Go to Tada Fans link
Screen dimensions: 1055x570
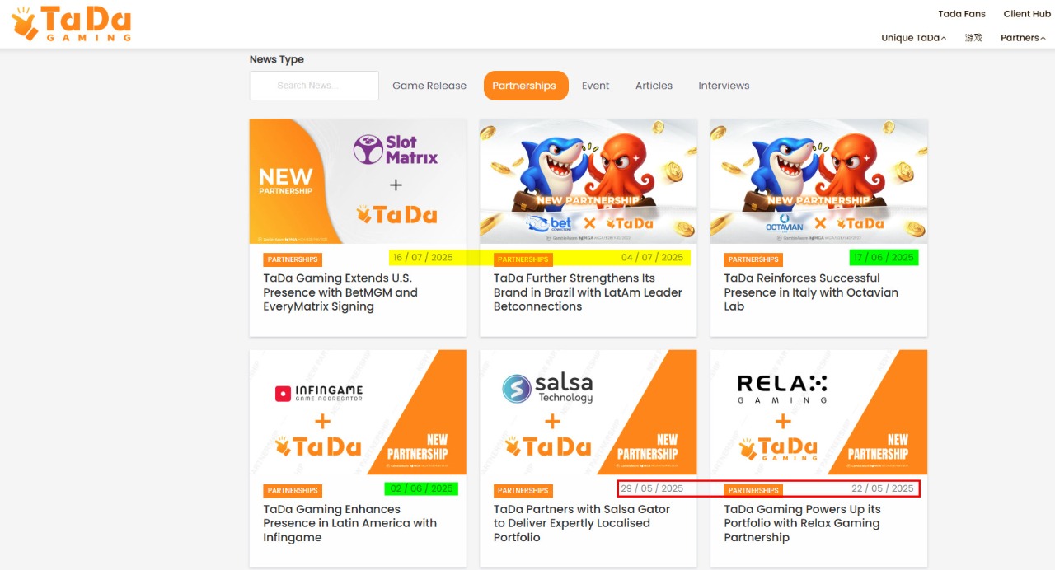pos(962,14)
